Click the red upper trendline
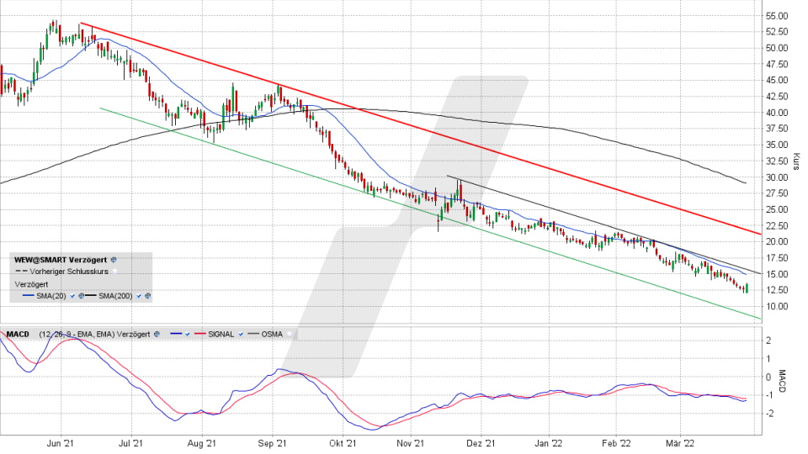Image resolution: width=808 pixels, height=454 pixels. (420, 129)
